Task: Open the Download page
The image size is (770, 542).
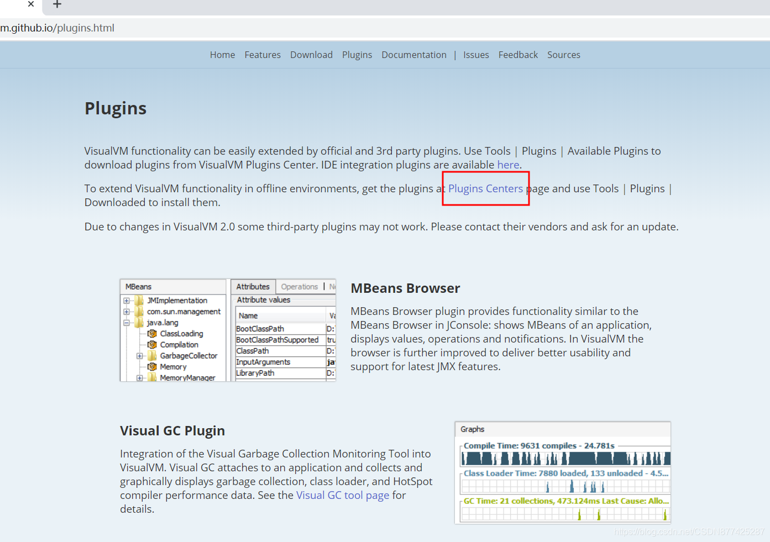Action: [x=311, y=55]
